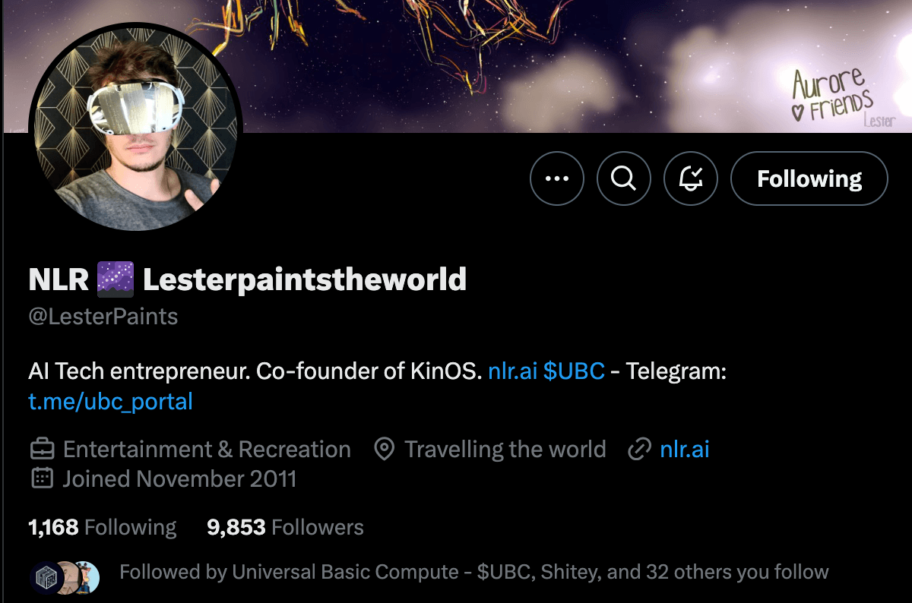The image size is (912, 603).
Task: View the 1,168 Following list
Action: [102, 527]
